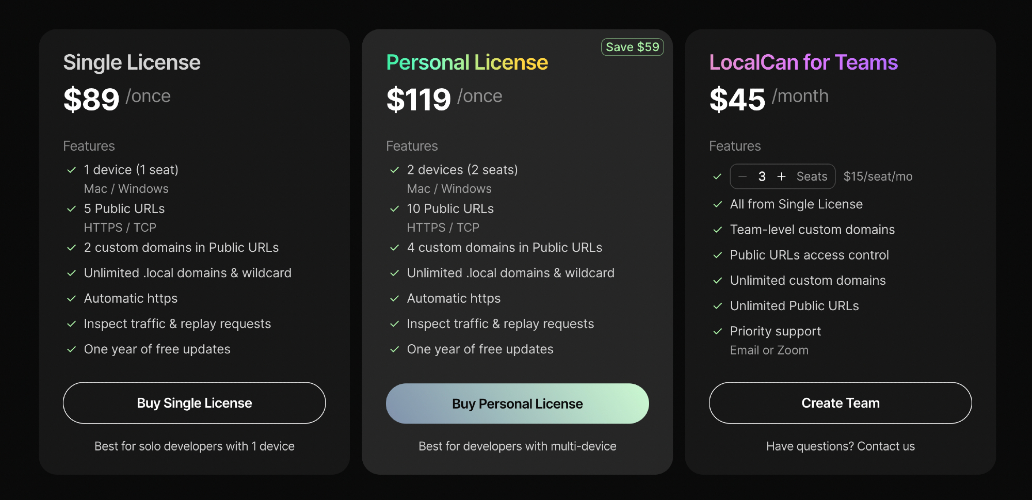Image resolution: width=1032 pixels, height=500 pixels.
Task: Click the Single License title
Action: click(x=132, y=62)
